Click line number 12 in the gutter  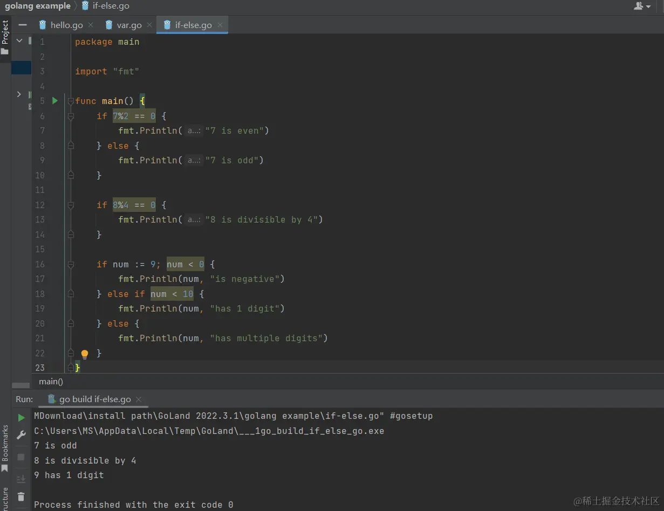(40, 205)
